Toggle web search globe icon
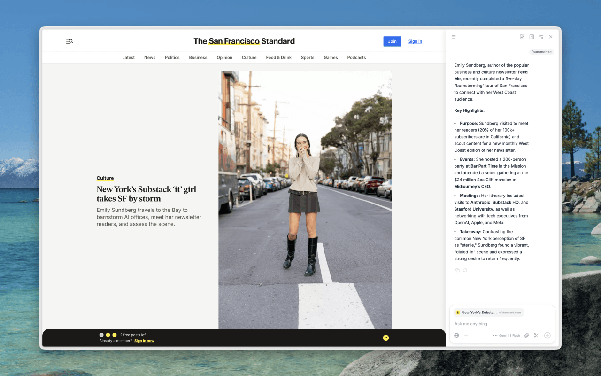 (456, 336)
